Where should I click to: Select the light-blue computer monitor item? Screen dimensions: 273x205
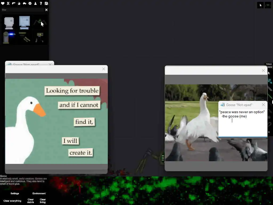[24, 23]
